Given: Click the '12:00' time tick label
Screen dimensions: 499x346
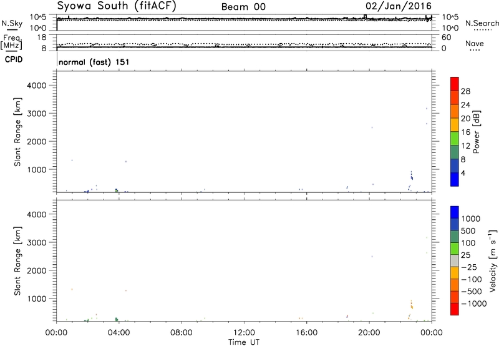Looking at the screenshot, I should 244,333.
